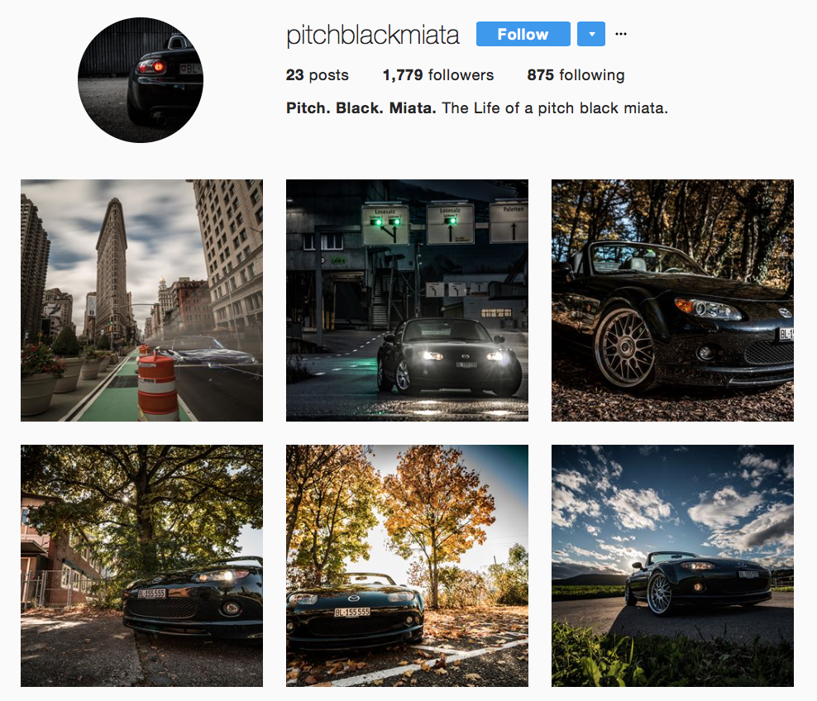Open Miata under blue cloudy sky photo
This screenshot has width=817, height=701.
tap(672, 565)
